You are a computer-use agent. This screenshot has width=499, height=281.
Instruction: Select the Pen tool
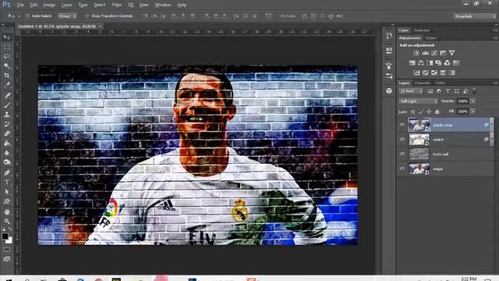[x=7, y=173]
